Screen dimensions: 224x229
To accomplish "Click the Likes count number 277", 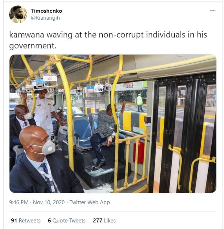I will 98,221.
